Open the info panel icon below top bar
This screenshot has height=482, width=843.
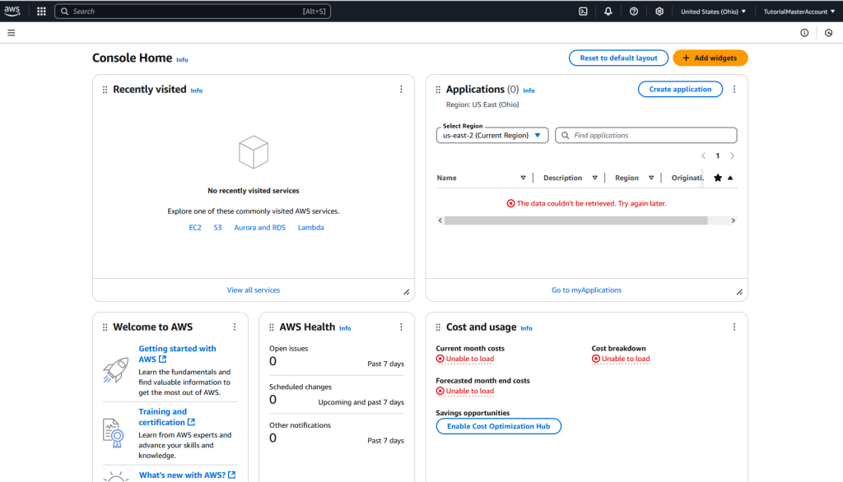(x=804, y=33)
